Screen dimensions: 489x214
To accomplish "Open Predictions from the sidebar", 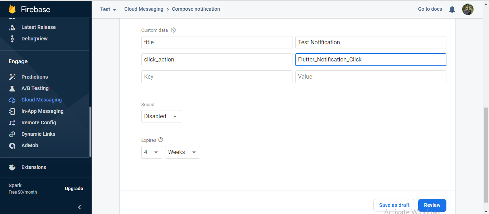I will click(x=34, y=77).
